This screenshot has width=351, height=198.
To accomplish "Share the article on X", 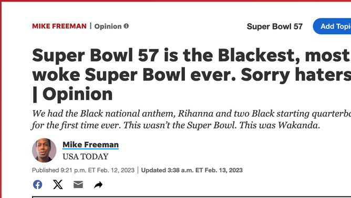I will [x=58, y=184].
